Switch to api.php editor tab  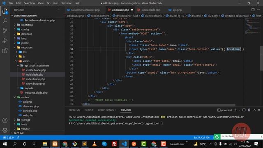[x=177, y=10]
